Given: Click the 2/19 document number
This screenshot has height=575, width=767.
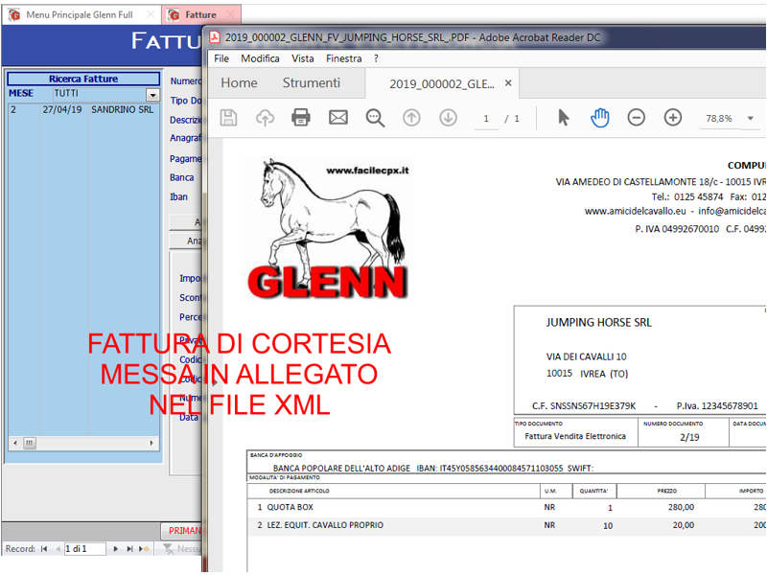Looking at the screenshot, I should tap(689, 437).
